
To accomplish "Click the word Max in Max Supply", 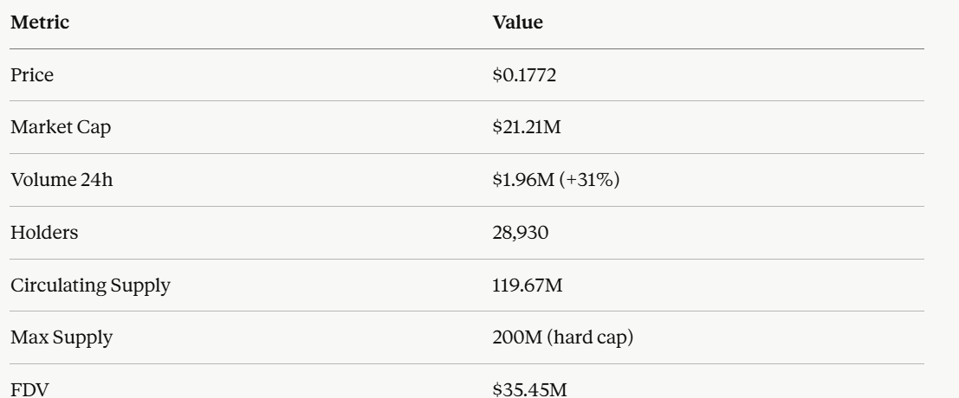I will (25, 337).
